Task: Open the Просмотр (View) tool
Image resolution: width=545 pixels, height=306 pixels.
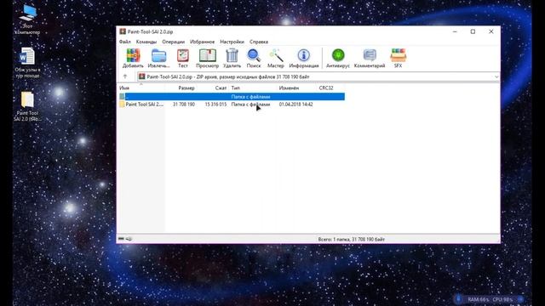Action: (208, 59)
